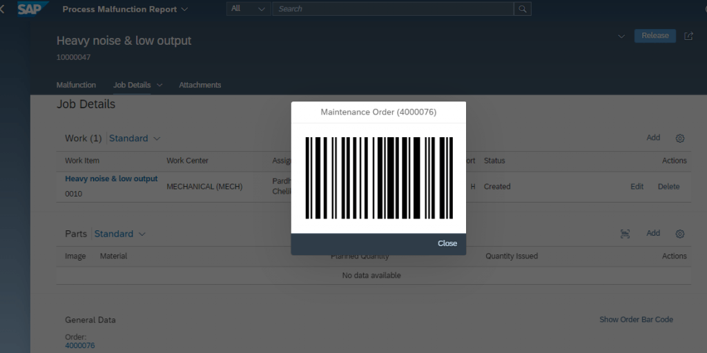The width and height of the screenshot is (707, 353).
Task: Click the General Data heading
Action: 90,320
